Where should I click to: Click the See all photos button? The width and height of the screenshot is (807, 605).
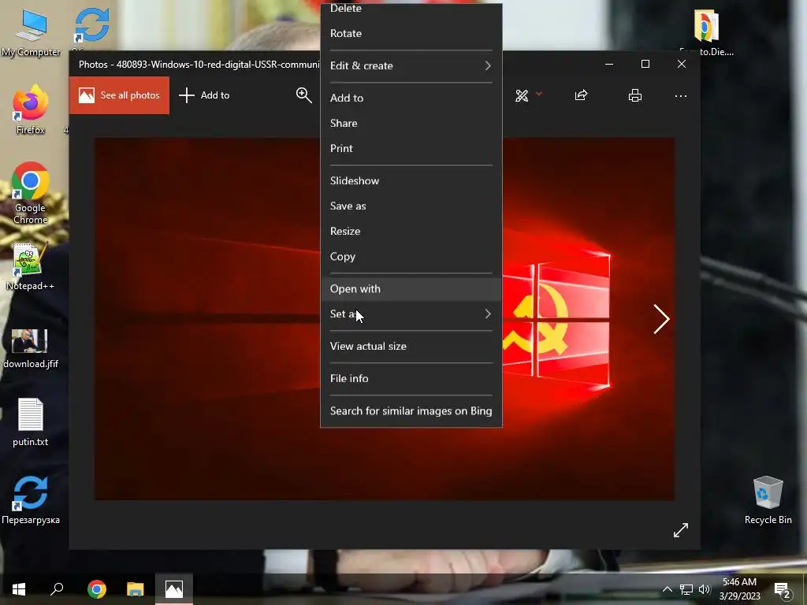point(120,95)
